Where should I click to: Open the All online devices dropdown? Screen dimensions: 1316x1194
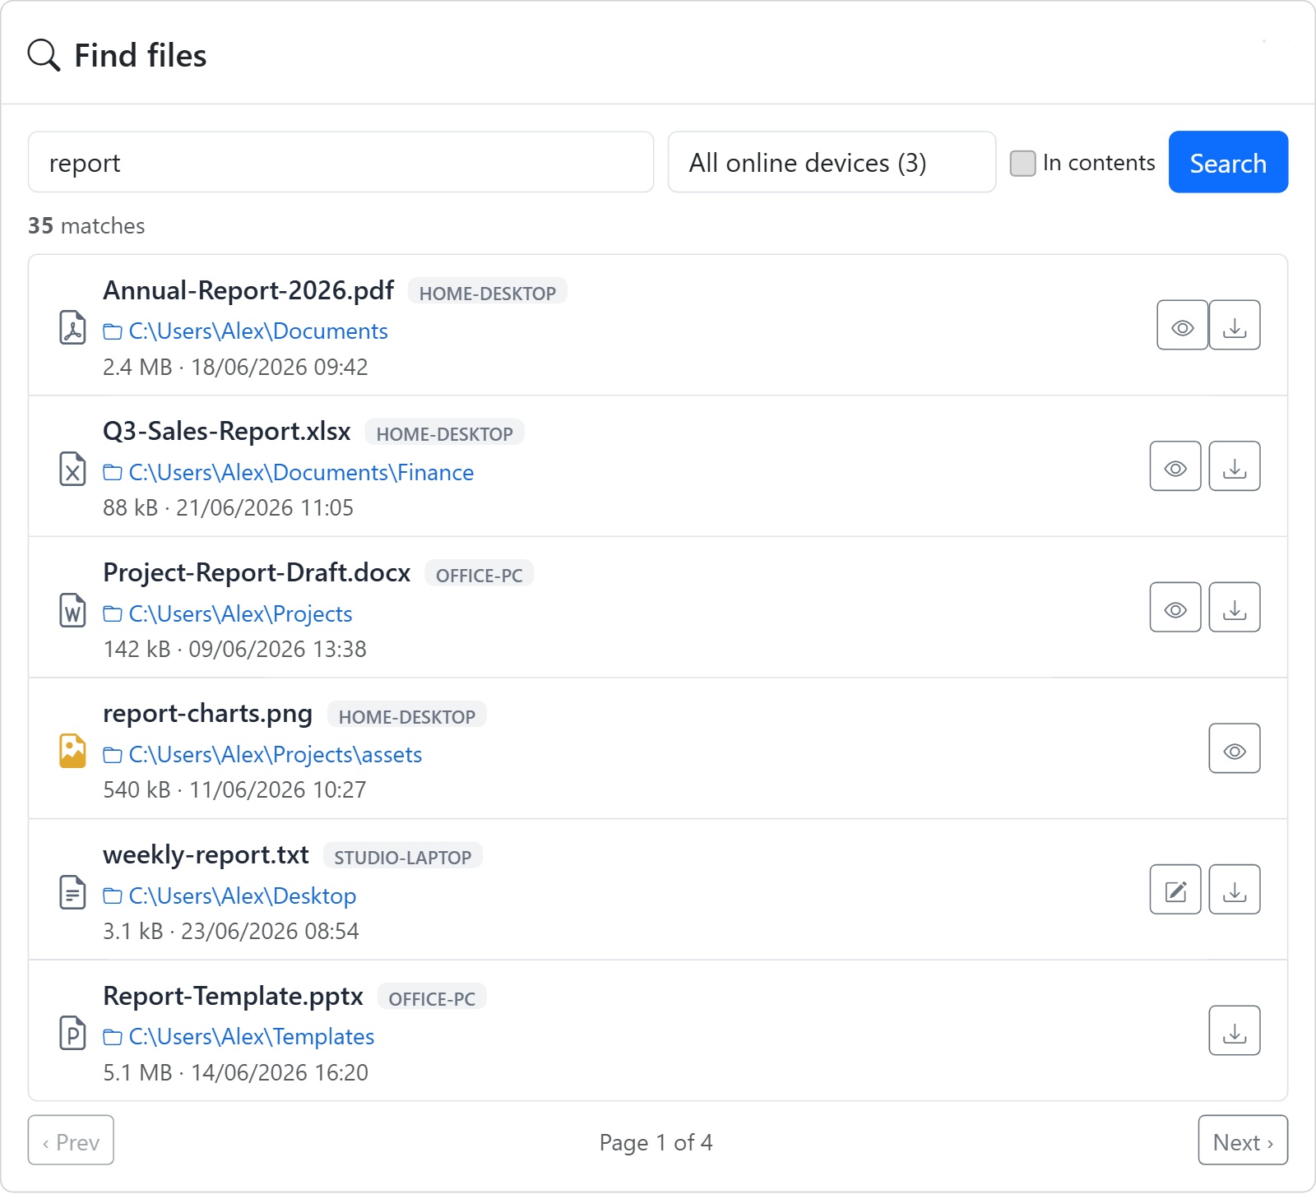(x=832, y=162)
